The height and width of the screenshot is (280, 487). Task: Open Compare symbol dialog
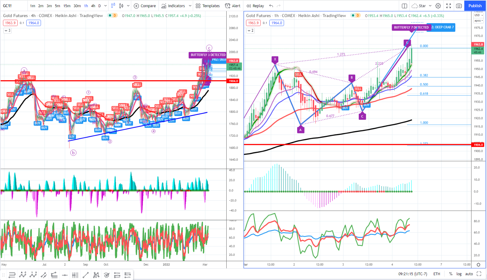pos(145,6)
